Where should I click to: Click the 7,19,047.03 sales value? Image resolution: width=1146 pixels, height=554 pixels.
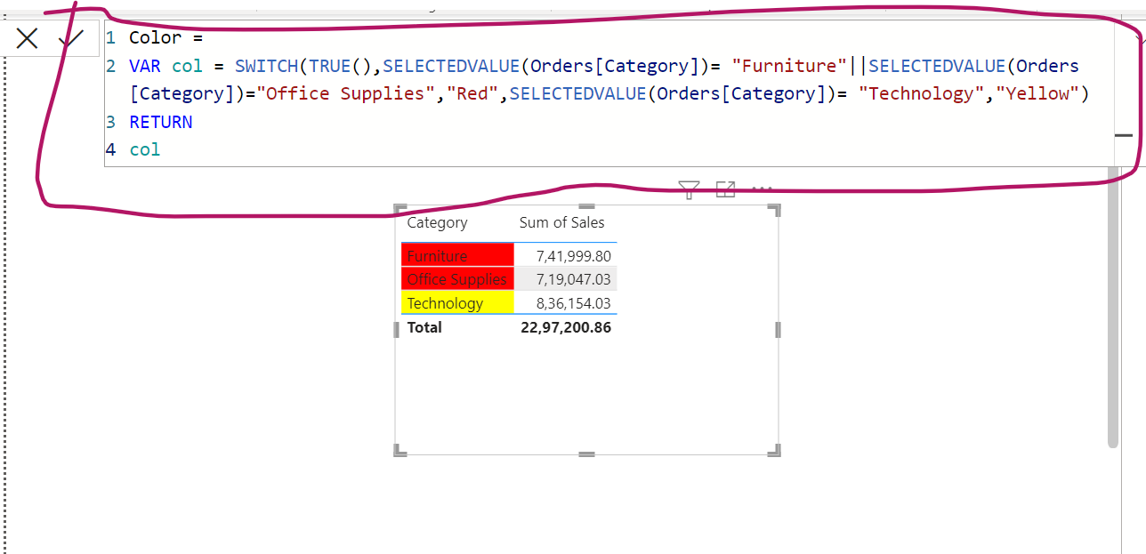[574, 279]
